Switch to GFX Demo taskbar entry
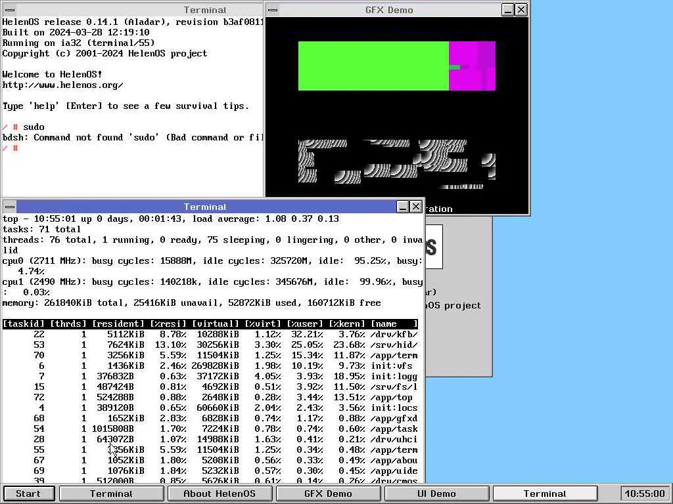673x504 pixels. pyautogui.click(x=328, y=493)
